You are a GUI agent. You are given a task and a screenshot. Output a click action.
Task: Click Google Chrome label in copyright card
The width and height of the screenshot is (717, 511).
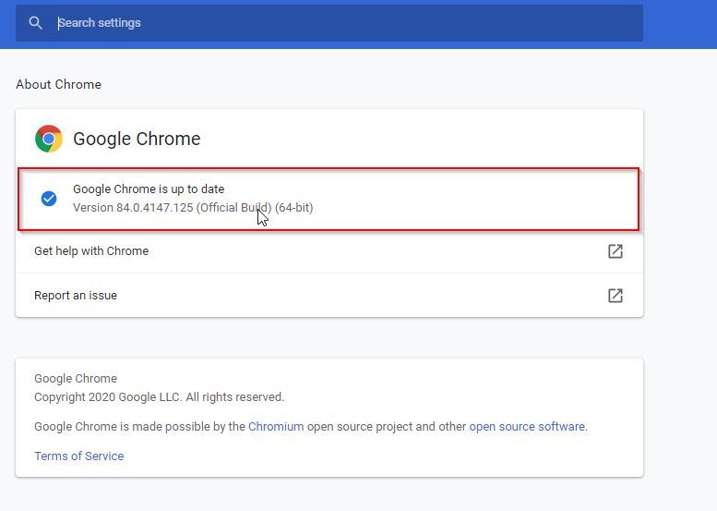coord(76,379)
